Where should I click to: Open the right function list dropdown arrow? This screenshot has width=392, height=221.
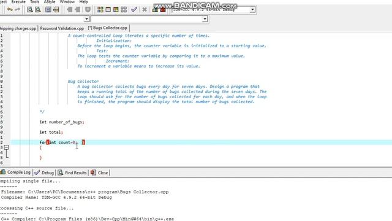click(x=205, y=19)
